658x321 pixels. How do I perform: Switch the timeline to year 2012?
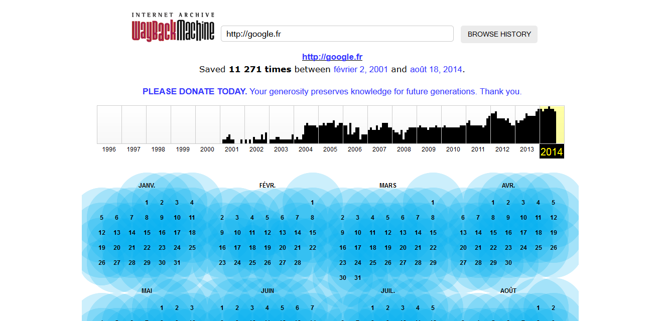502,149
